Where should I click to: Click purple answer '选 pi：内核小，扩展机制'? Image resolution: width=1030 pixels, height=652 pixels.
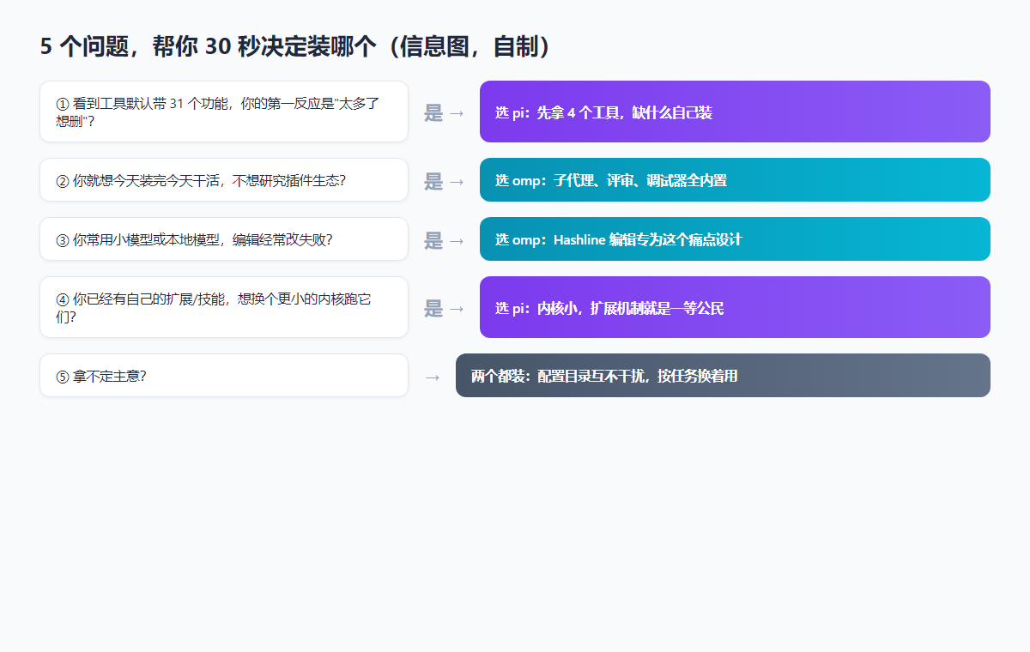pos(735,307)
